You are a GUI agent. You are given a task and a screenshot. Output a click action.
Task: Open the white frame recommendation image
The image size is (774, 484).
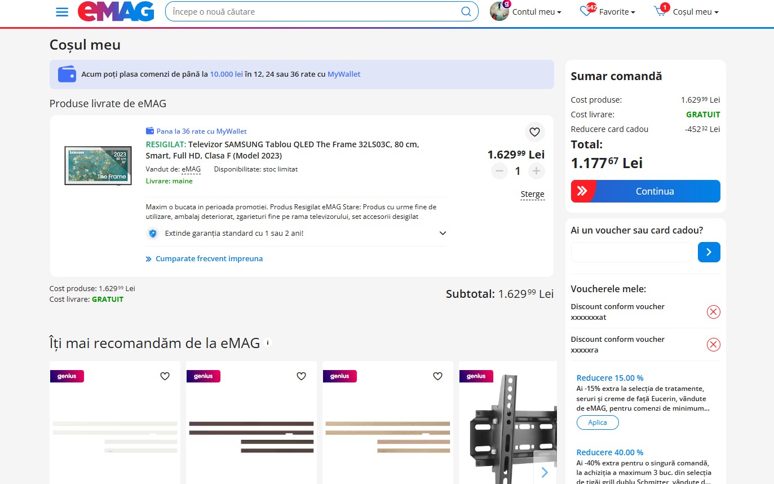click(x=115, y=437)
